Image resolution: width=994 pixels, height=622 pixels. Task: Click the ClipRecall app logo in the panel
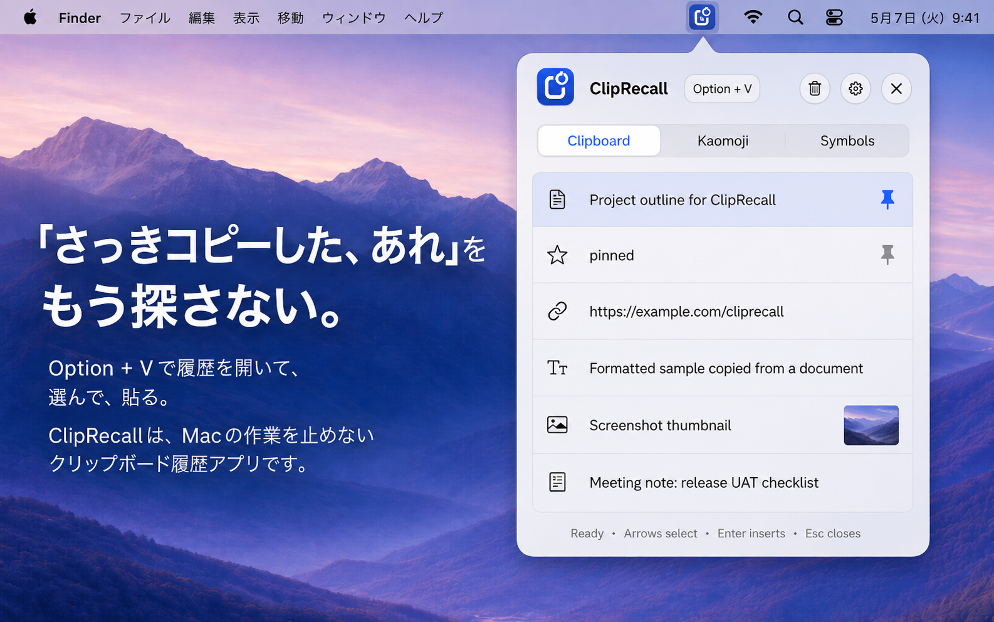(x=555, y=87)
